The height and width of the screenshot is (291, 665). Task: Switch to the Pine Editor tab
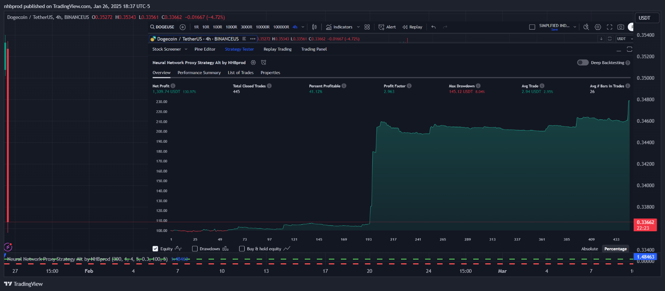tap(205, 49)
